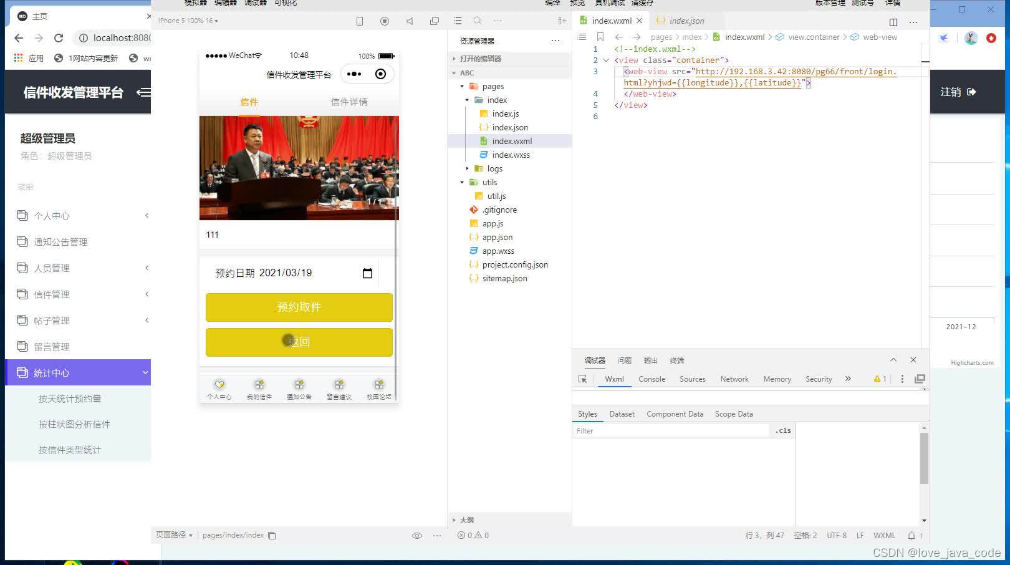Tap 我的信件 in the phone tab bar
The height and width of the screenshot is (565, 1010).
(x=259, y=389)
